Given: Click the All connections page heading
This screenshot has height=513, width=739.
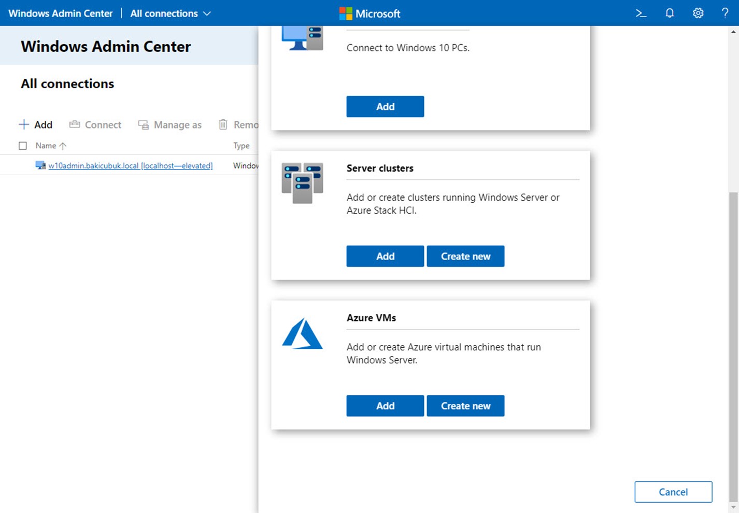Looking at the screenshot, I should [x=67, y=83].
